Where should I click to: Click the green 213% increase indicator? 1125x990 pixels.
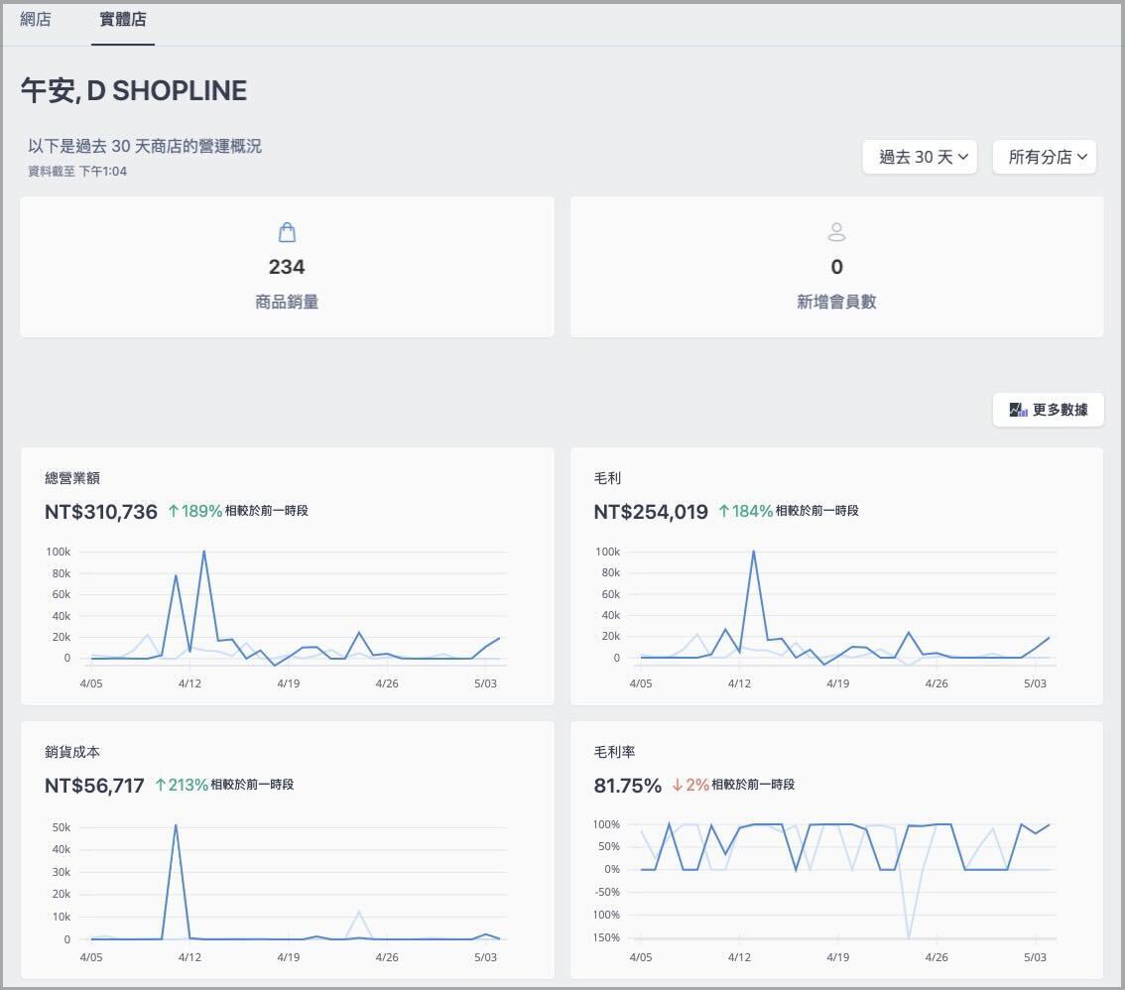(x=182, y=785)
